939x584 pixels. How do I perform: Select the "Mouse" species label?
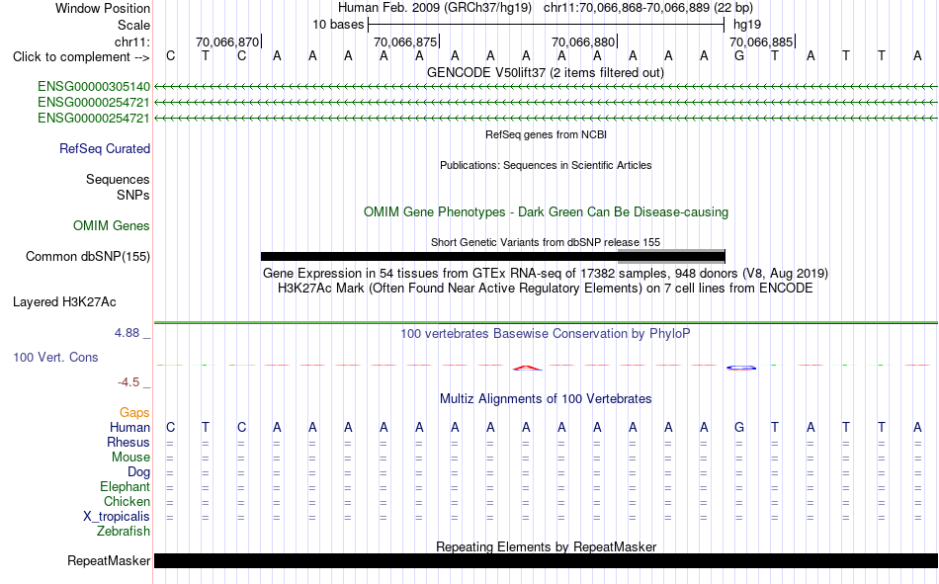(x=130, y=457)
